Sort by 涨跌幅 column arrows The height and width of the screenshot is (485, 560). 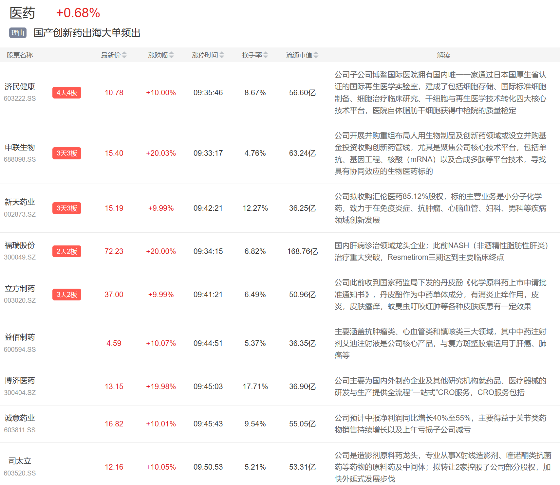point(172,55)
